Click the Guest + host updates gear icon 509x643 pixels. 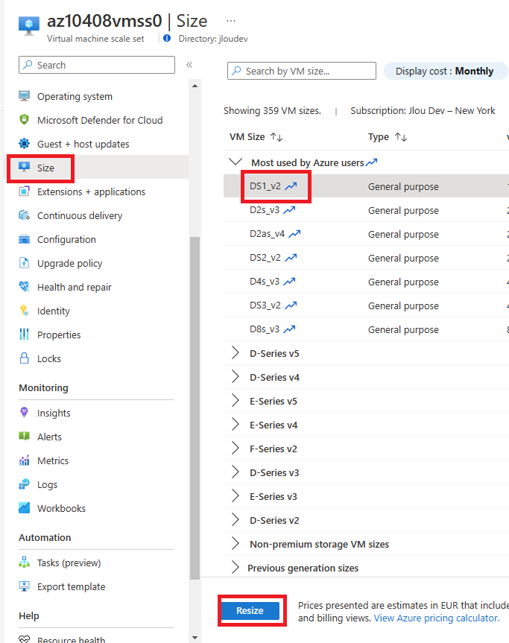click(24, 144)
